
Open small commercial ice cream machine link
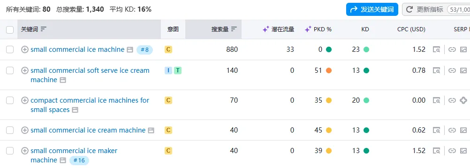[x=88, y=130]
